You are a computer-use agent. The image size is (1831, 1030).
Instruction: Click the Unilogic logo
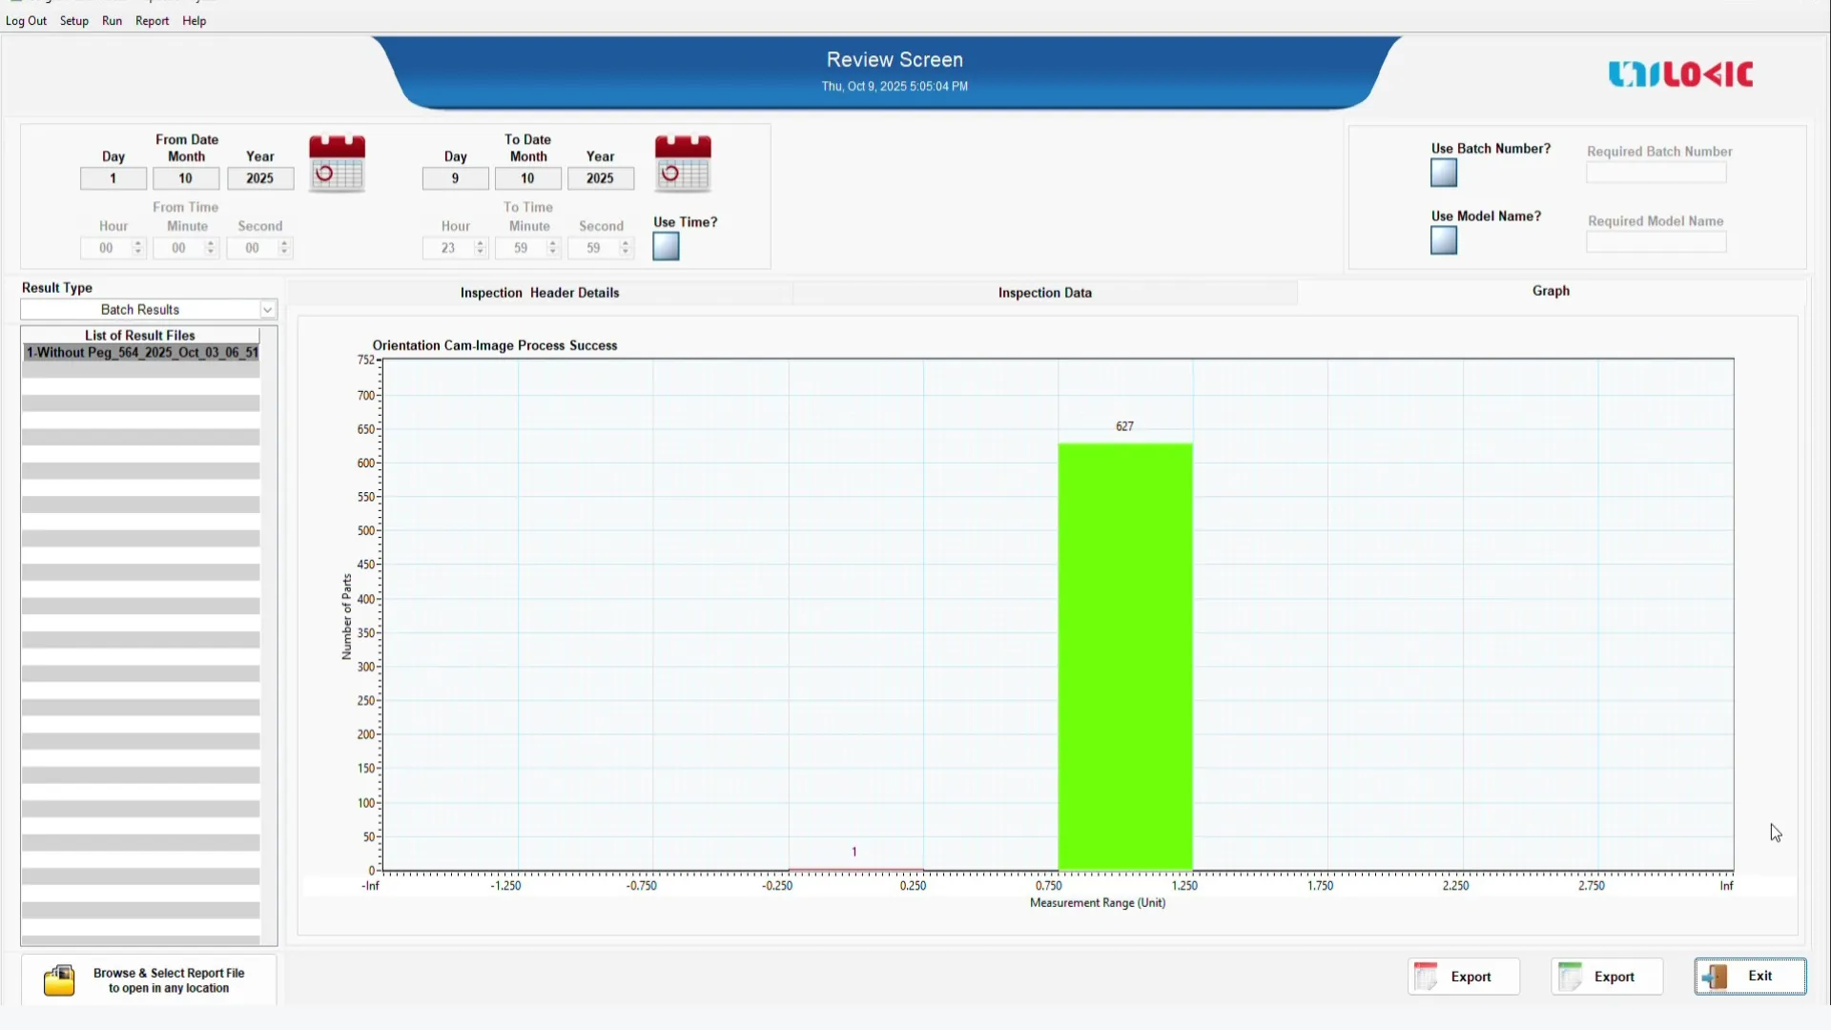pos(1680,74)
